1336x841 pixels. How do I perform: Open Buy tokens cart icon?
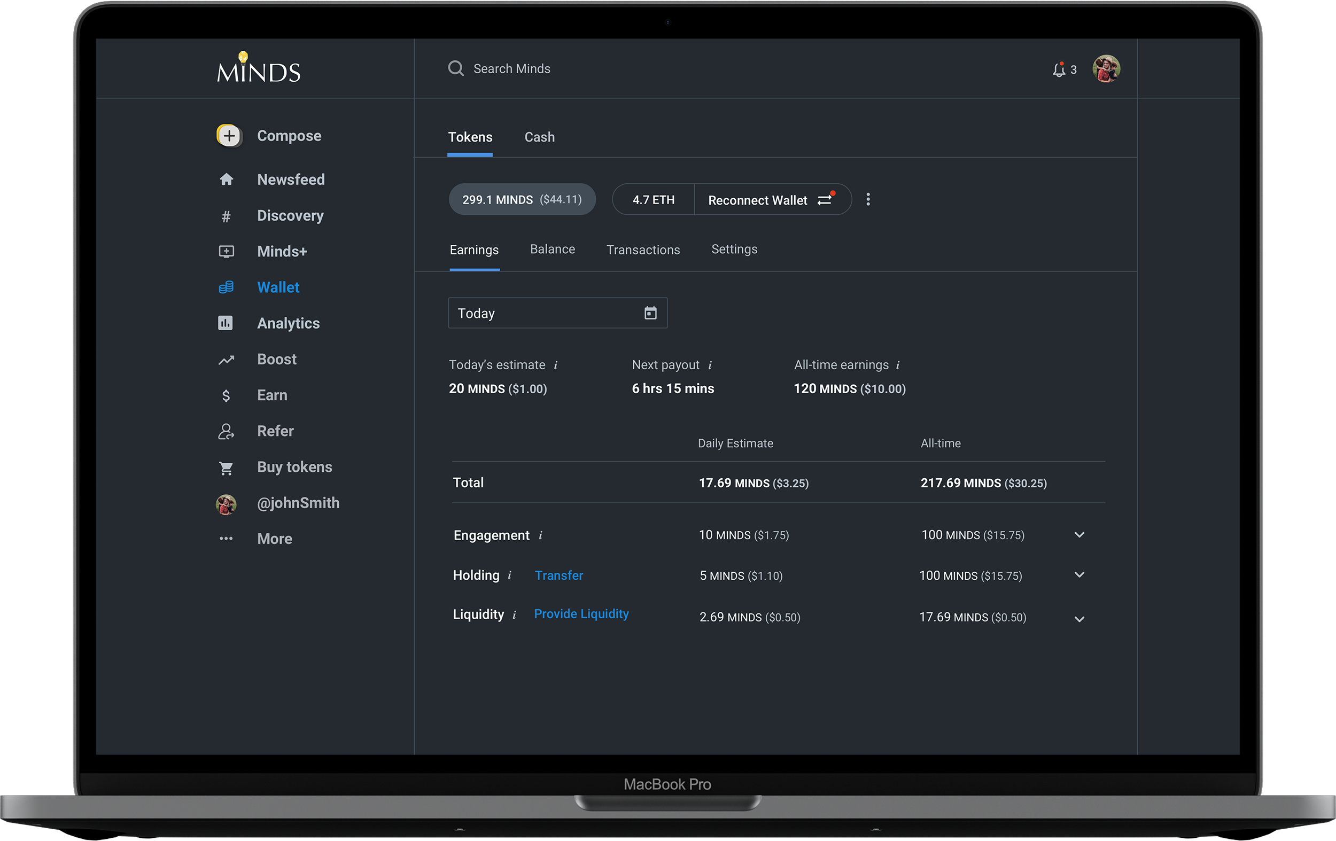pos(226,468)
